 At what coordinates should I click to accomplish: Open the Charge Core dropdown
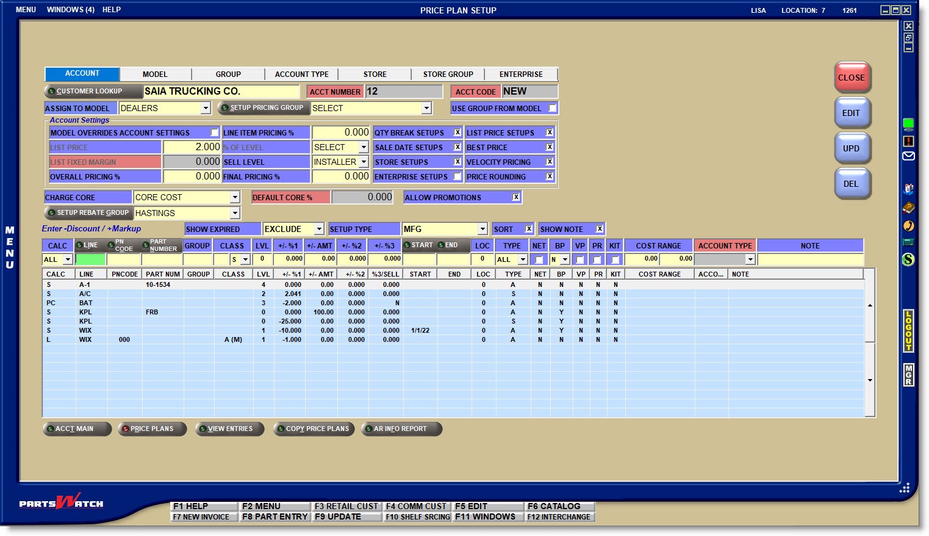click(x=235, y=197)
